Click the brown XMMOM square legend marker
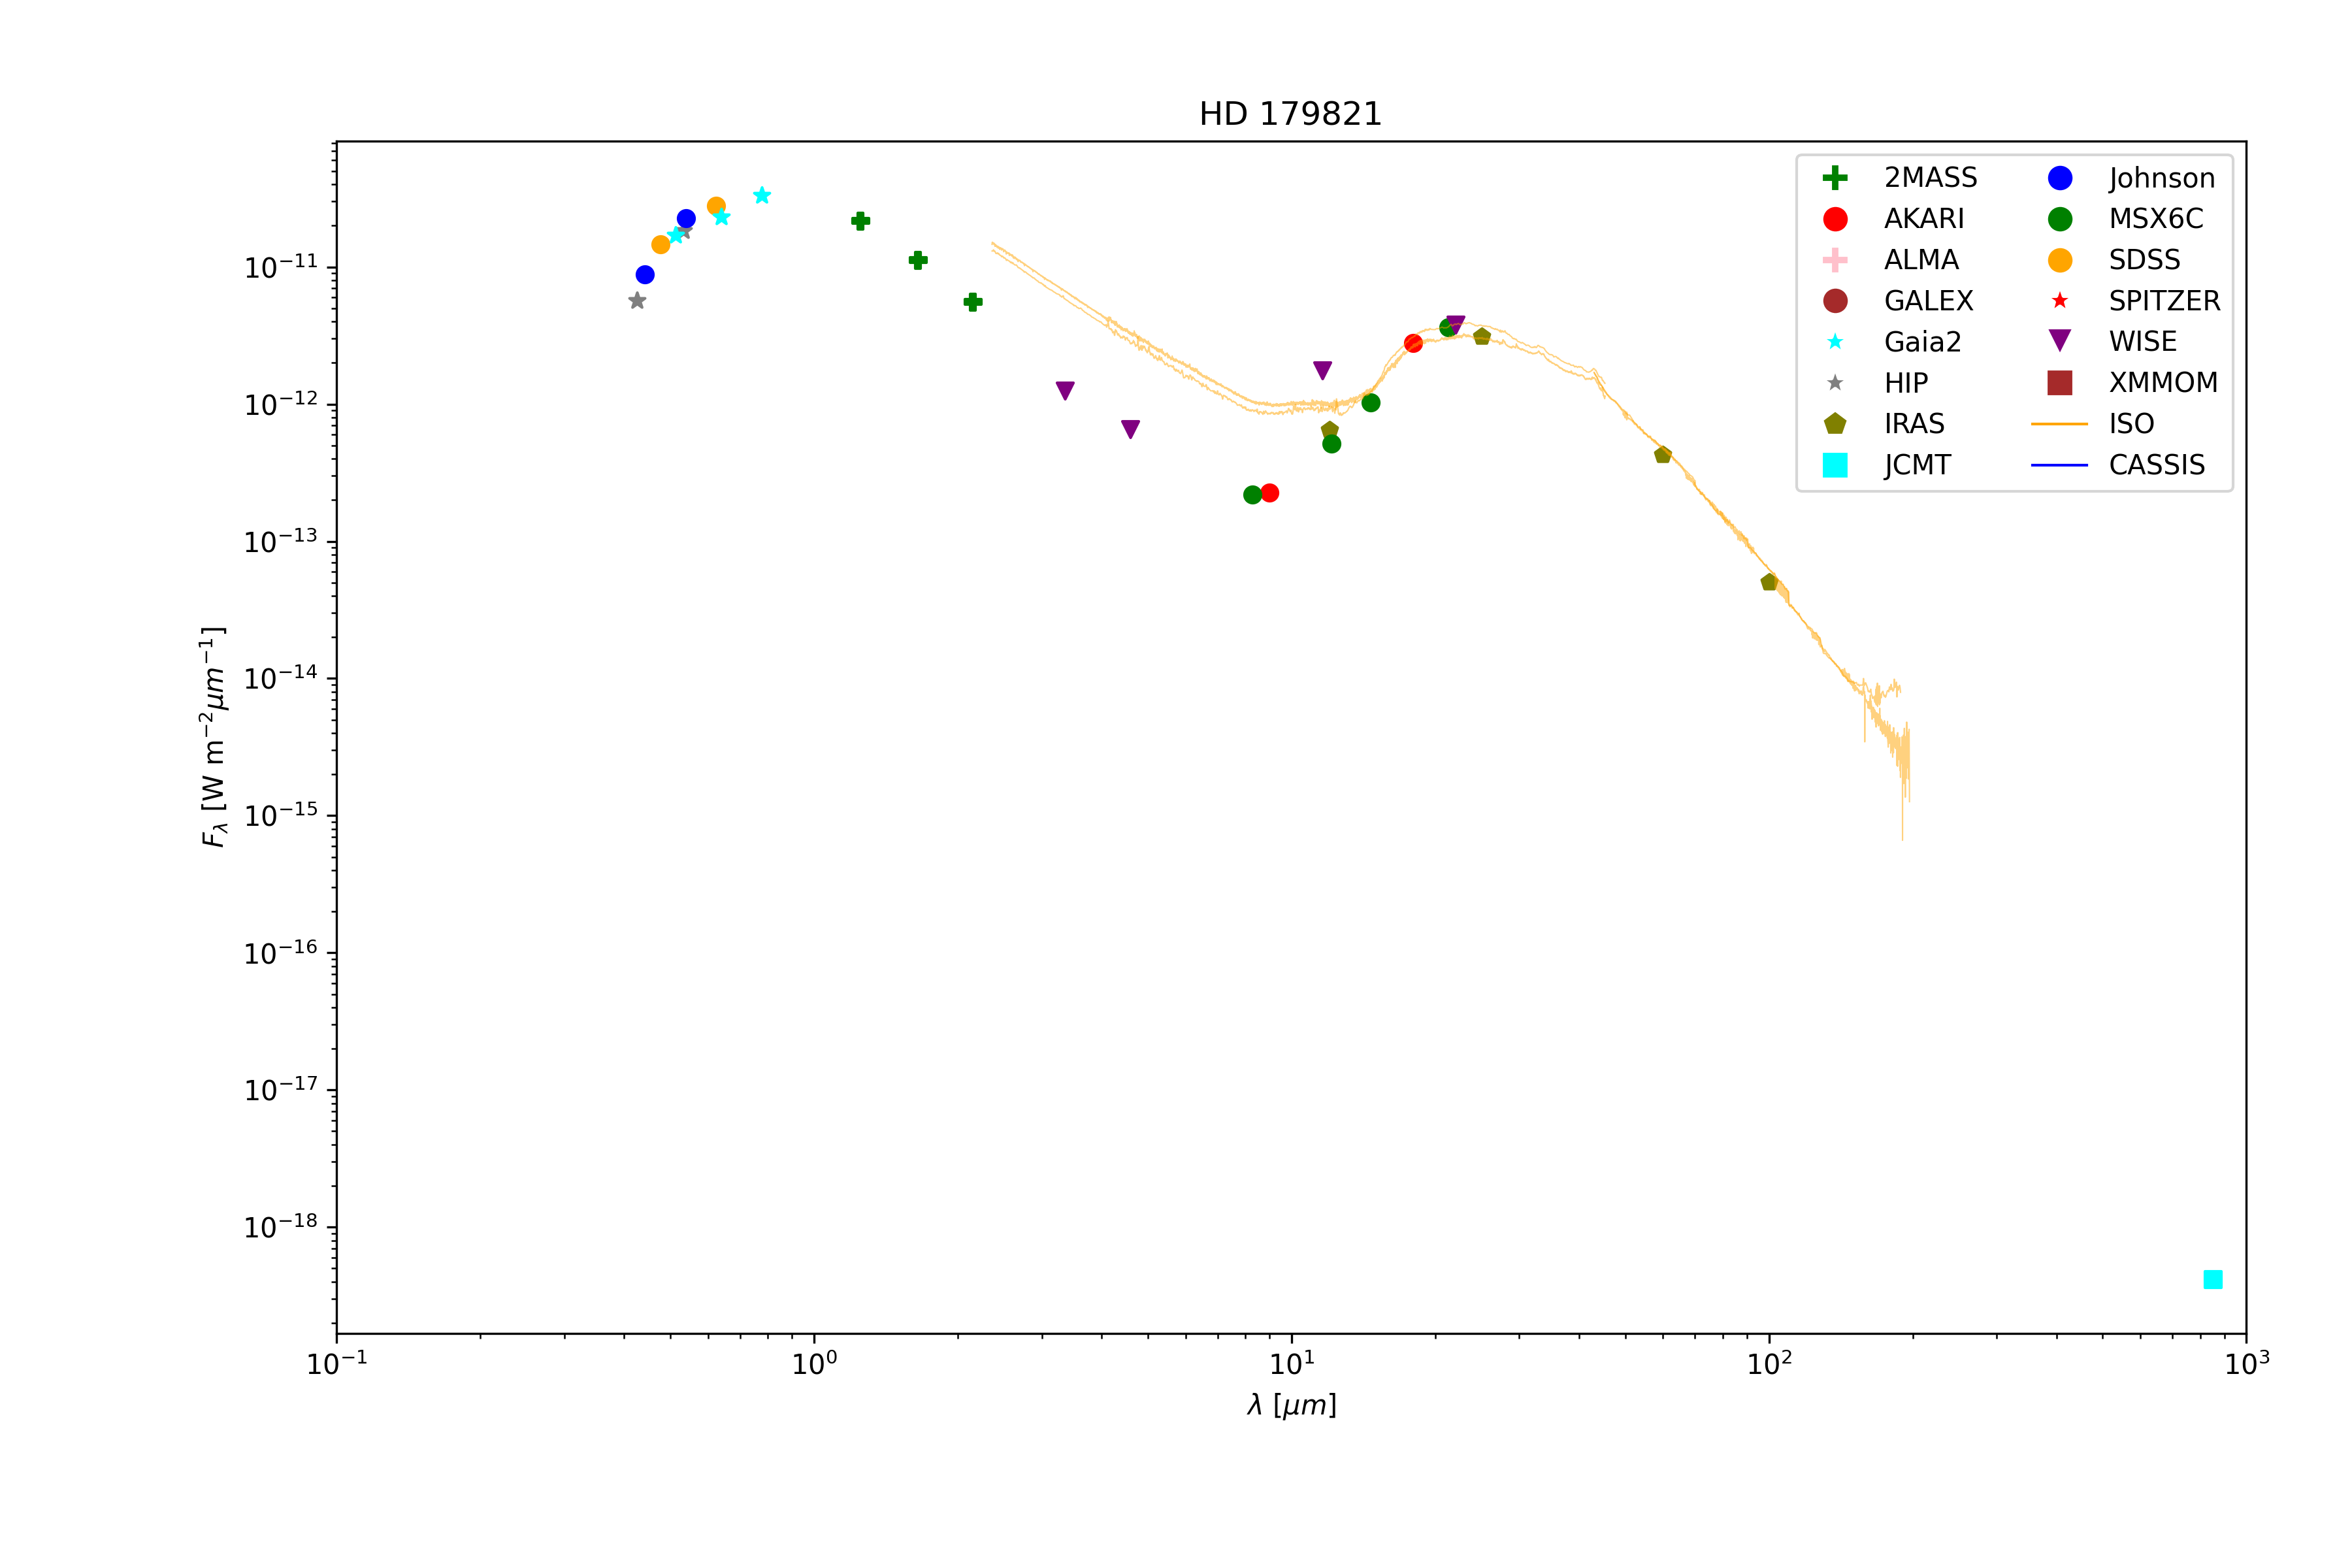 [2060, 383]
